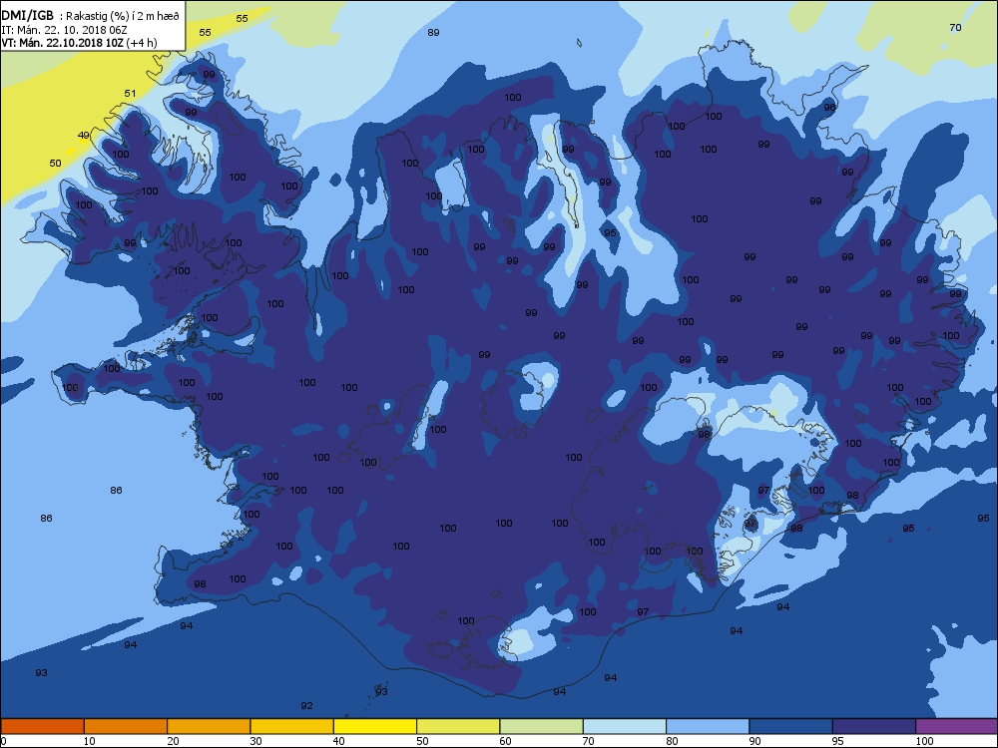Click the DMI/IGB title text
This screenshot has height=748, width=998.
tap(28, 16)
